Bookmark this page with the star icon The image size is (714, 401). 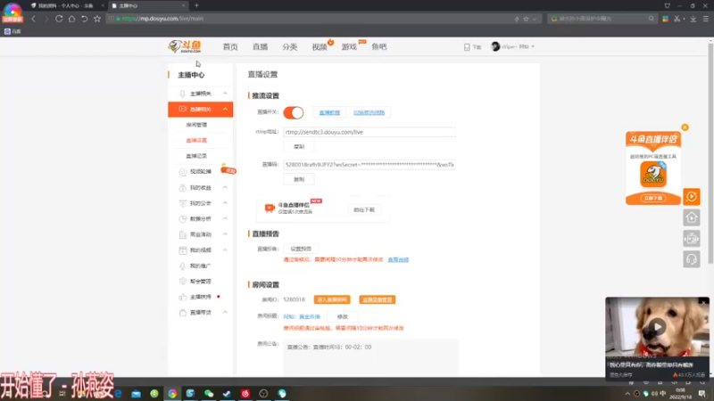click(x=97, y=19)
